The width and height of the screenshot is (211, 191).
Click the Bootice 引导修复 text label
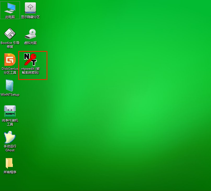click(10, 45)
